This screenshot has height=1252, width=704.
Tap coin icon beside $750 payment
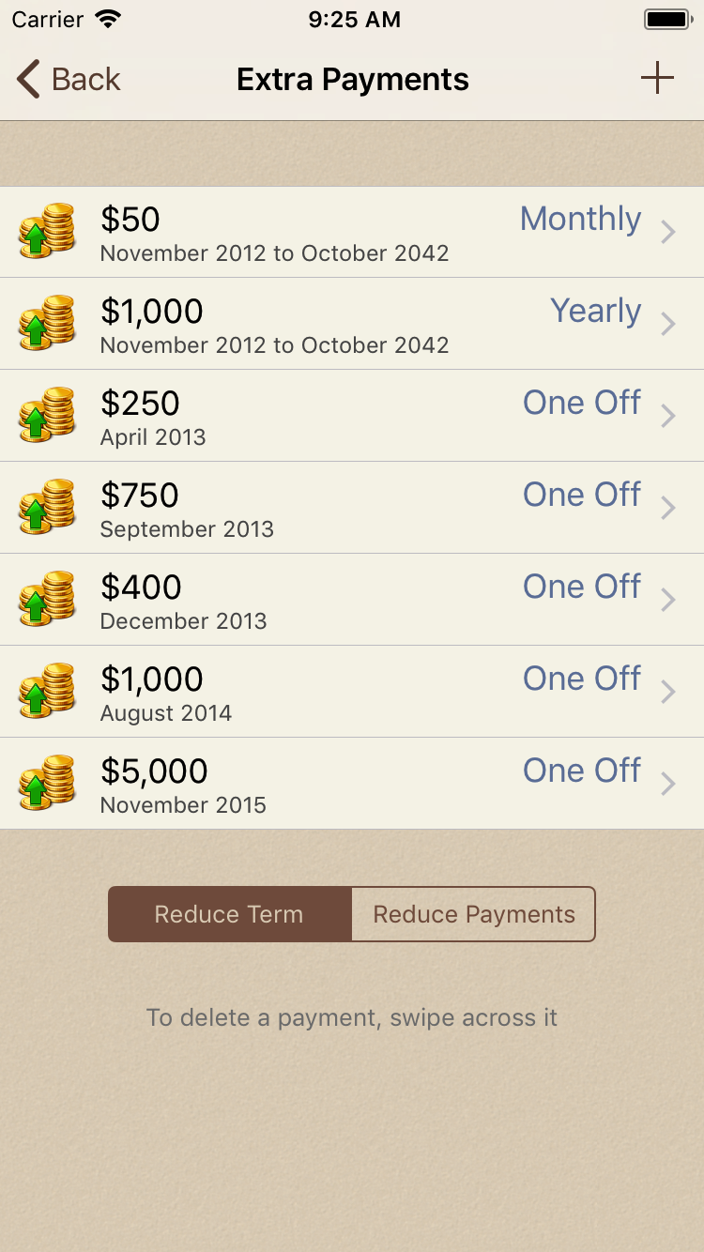47,507
